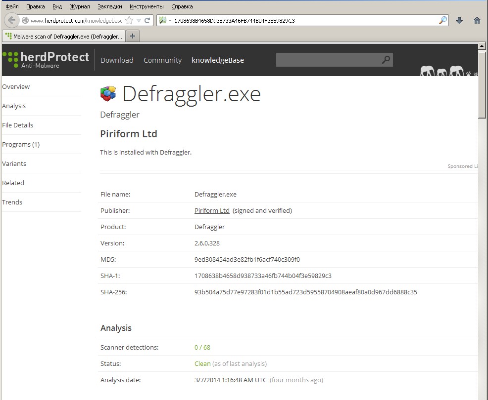Click the Clean status value

click(202, 363)
